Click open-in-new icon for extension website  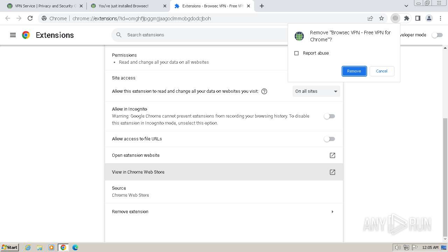pos(332,155)
